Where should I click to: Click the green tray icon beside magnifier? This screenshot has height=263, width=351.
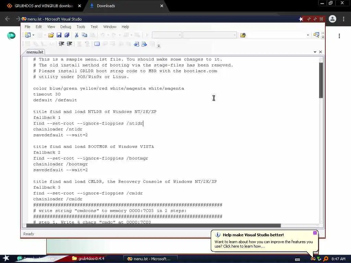(x=319, y=259)
